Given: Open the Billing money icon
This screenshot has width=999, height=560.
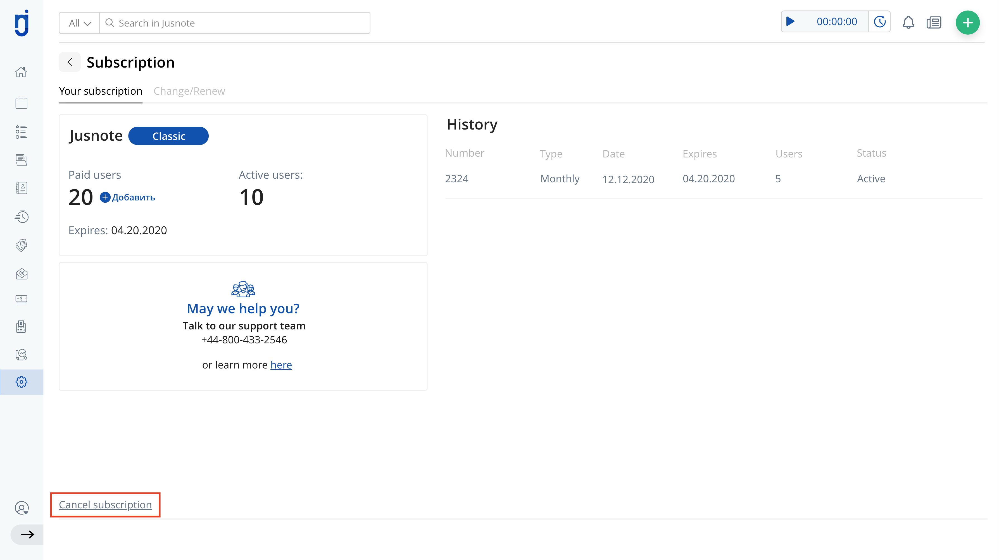Looking at the screenshot, I should 21,300.
